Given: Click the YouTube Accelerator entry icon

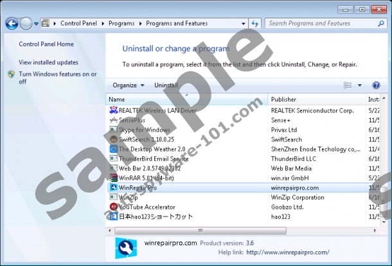Looking at the screenshot, I should pyautogui.click(x=113, y=207).
